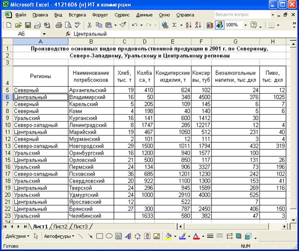
Task: Click the Insert WordArt icon
Action: pos(128,236)
